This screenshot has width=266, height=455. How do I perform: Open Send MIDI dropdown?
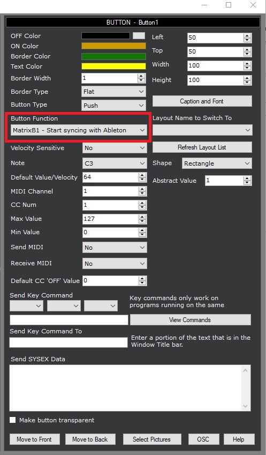coord(115,248)
